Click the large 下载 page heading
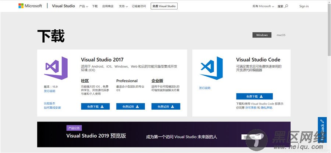This screenshot has height=153, width=331. (51, 36)
